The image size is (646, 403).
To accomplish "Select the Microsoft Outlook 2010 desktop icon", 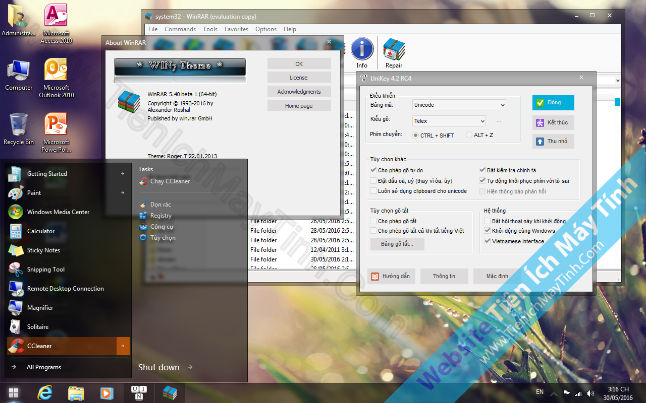I will (x=56, y=78).
